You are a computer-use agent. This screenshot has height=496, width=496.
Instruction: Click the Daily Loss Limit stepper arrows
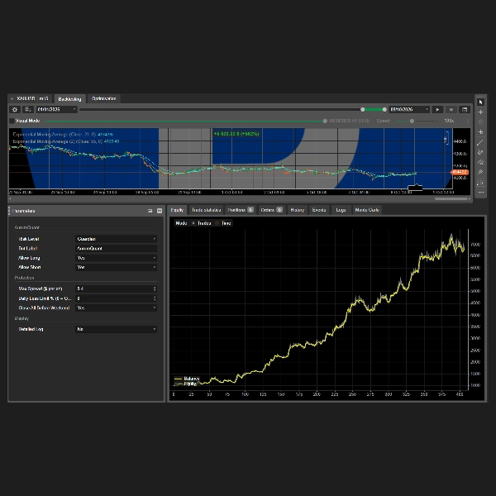(x=155, y=298)
